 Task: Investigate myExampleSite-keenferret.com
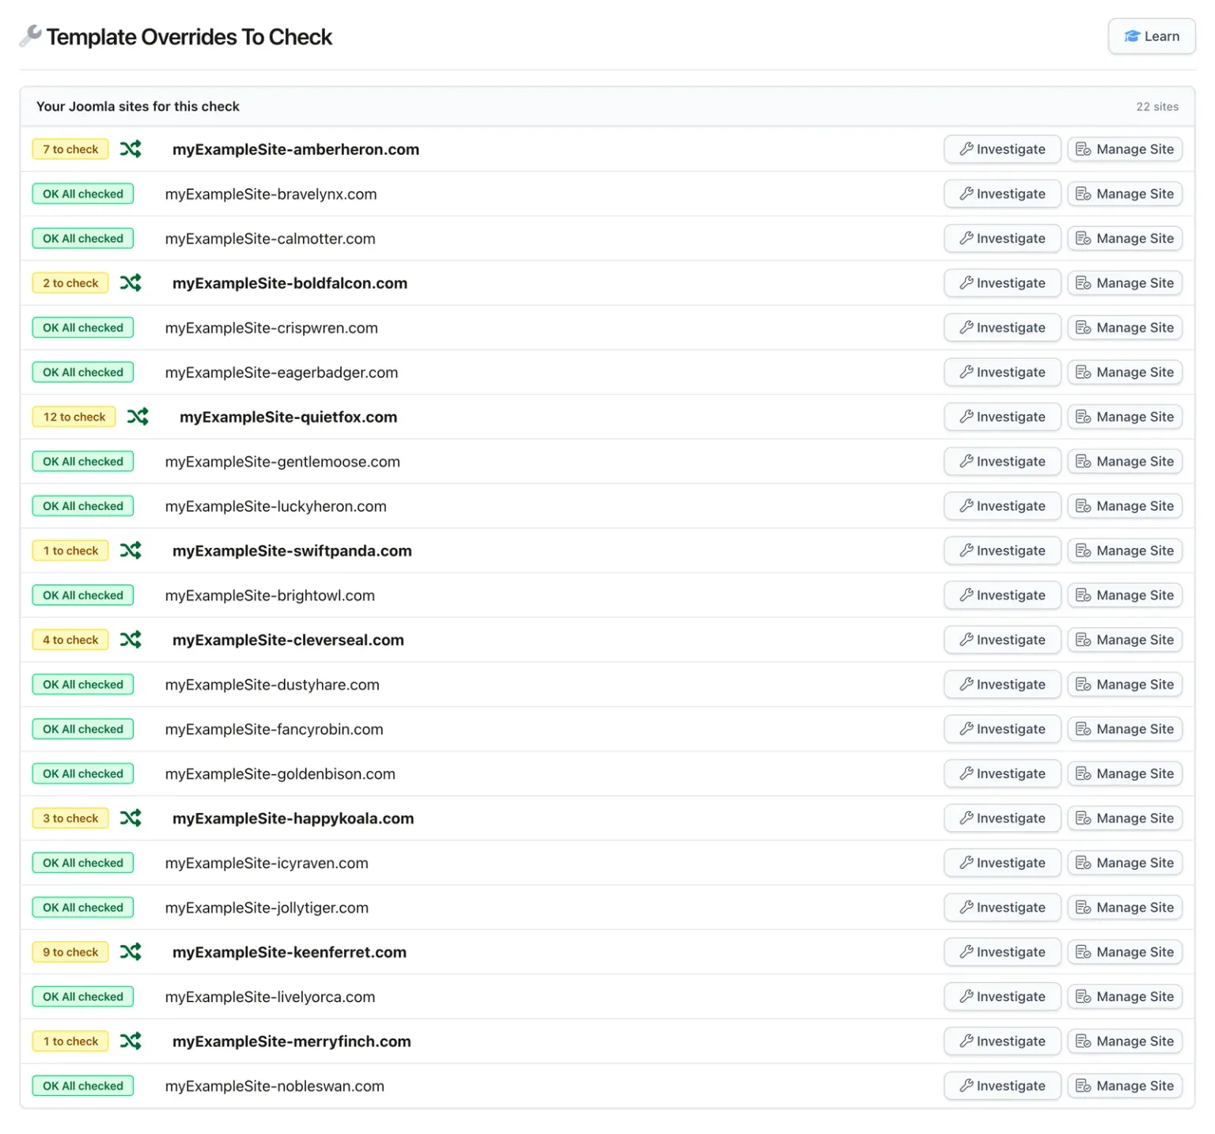pyautogui.click(x=1002, y=952)
